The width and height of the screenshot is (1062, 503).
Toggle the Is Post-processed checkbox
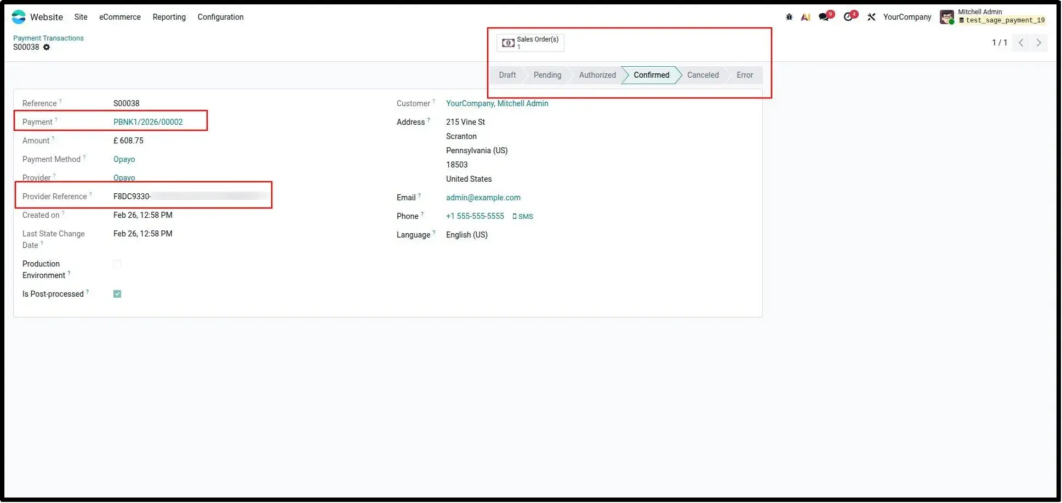tap(117, 294)
